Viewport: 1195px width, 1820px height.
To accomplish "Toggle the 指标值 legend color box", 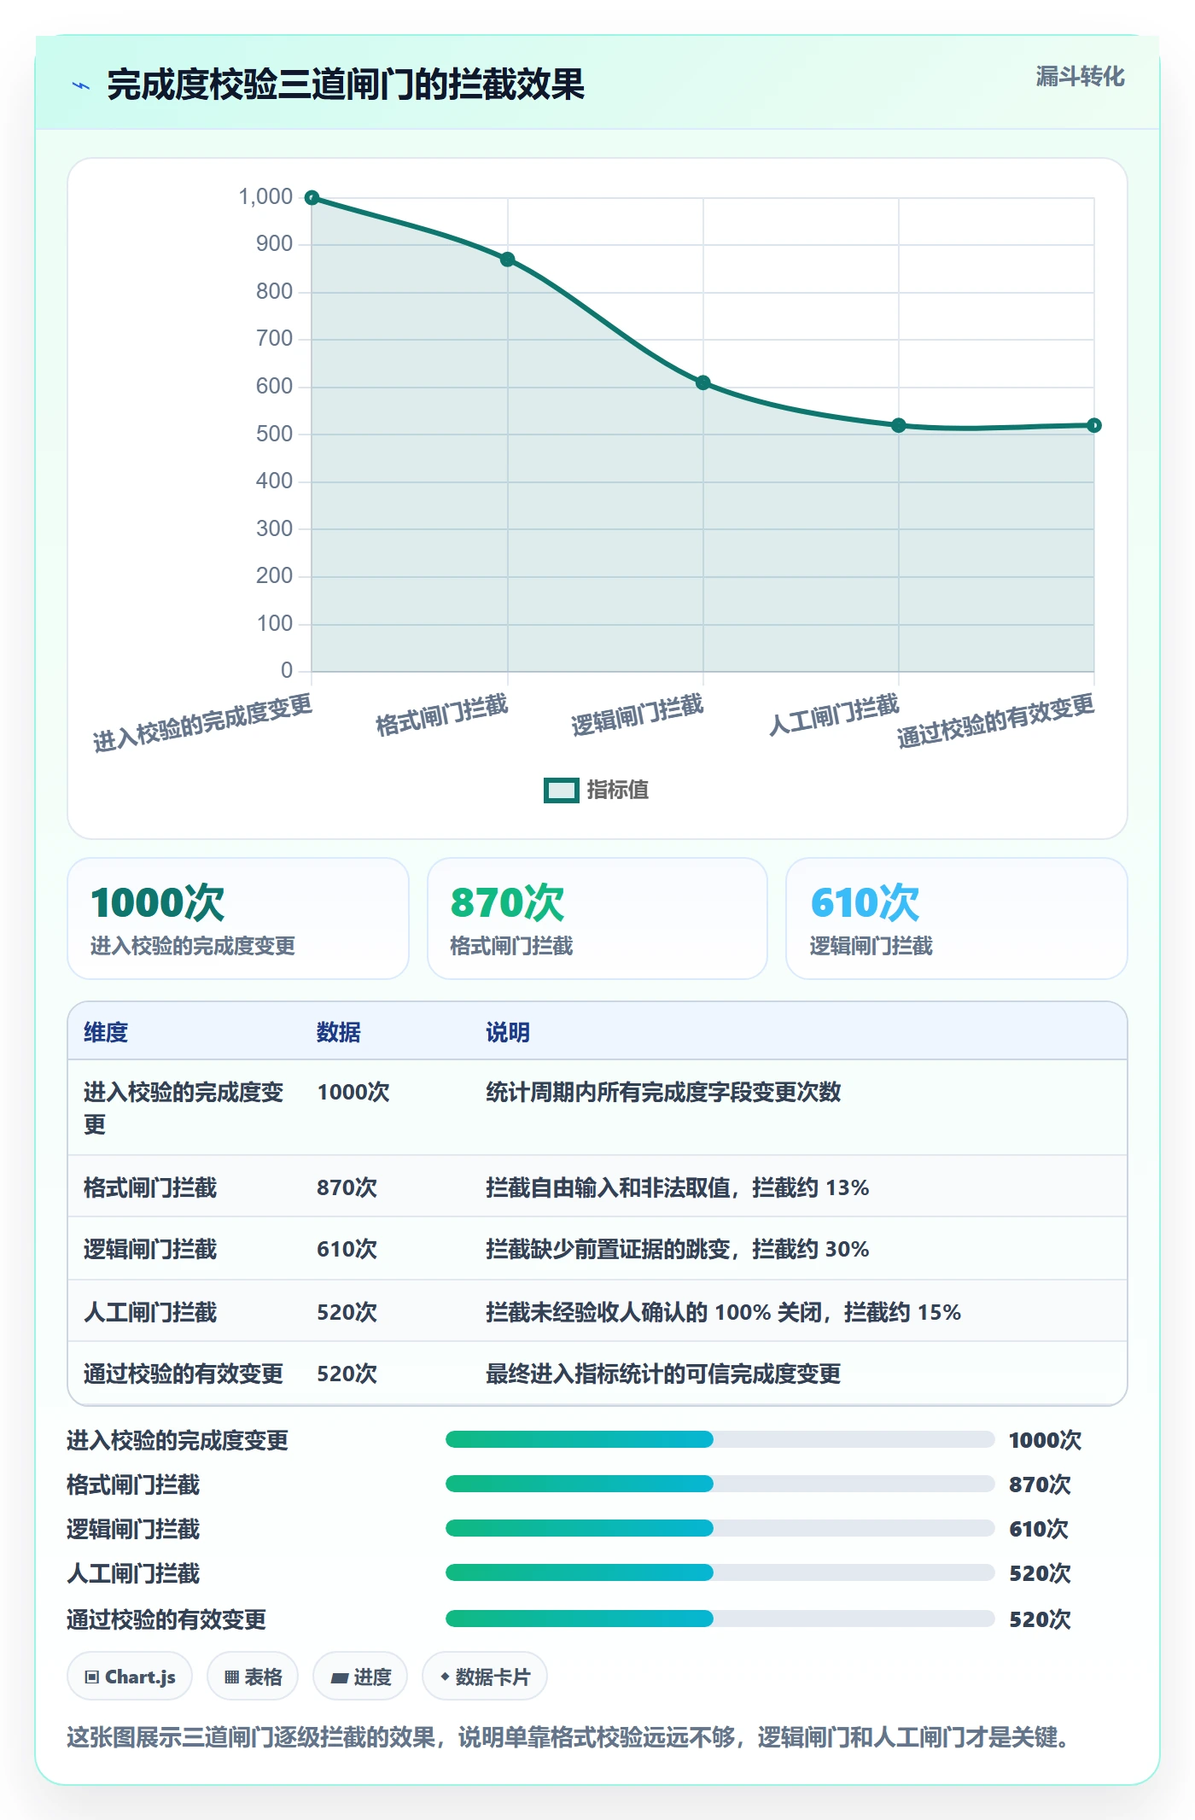I will coord(561,790).
